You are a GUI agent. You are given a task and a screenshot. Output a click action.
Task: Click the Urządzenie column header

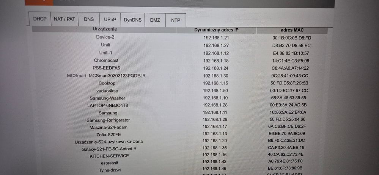click(105, 29)
